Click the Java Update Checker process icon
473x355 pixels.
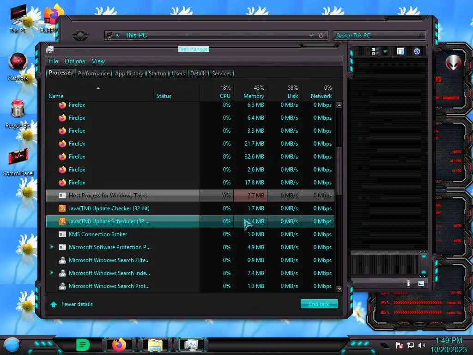point(62,208)
